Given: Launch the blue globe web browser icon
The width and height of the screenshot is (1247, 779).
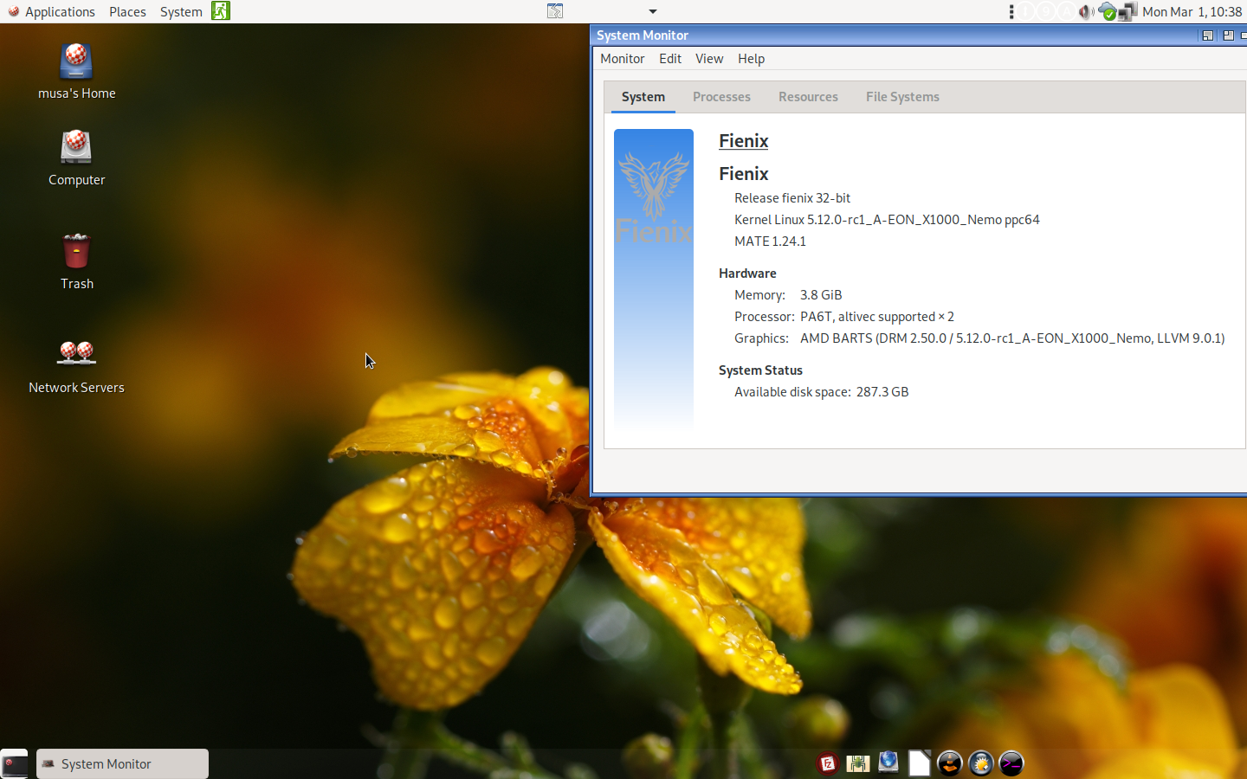Looking at the screenshot, I should [x=888, y=763].
